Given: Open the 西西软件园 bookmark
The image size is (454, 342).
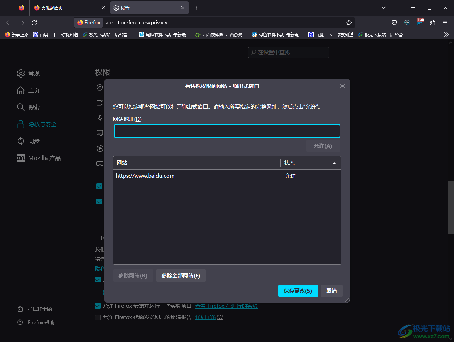Looking at the screenshot, I should 221,35.
